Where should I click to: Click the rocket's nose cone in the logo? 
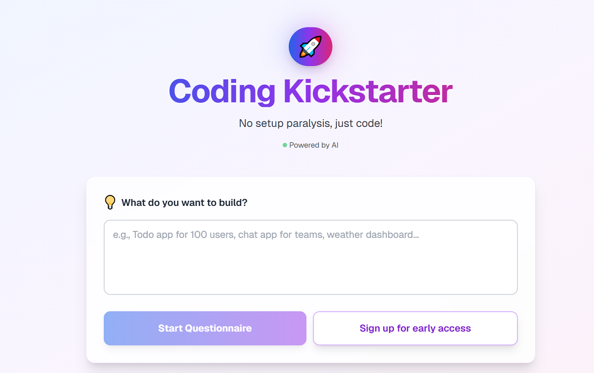point(318,39)
